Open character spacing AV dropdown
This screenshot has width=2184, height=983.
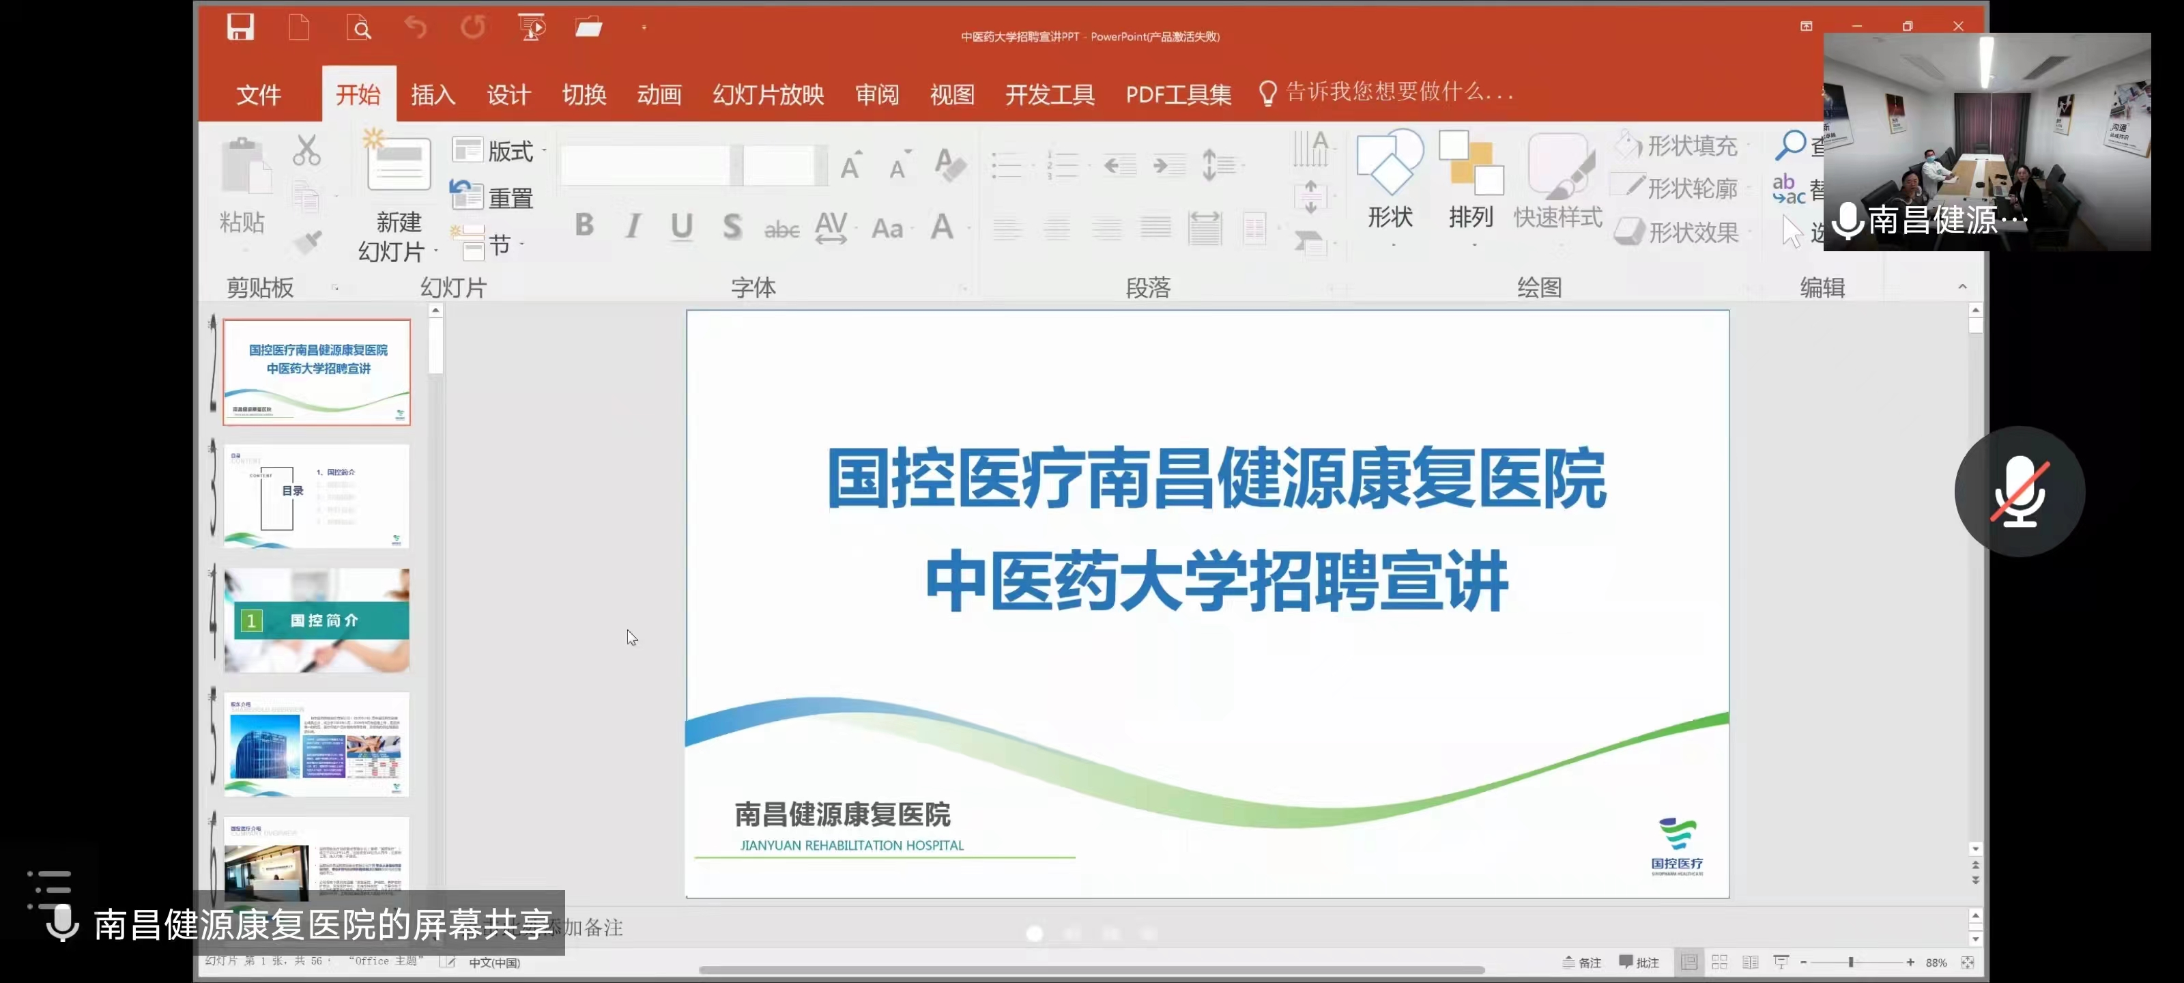[835, 227]
